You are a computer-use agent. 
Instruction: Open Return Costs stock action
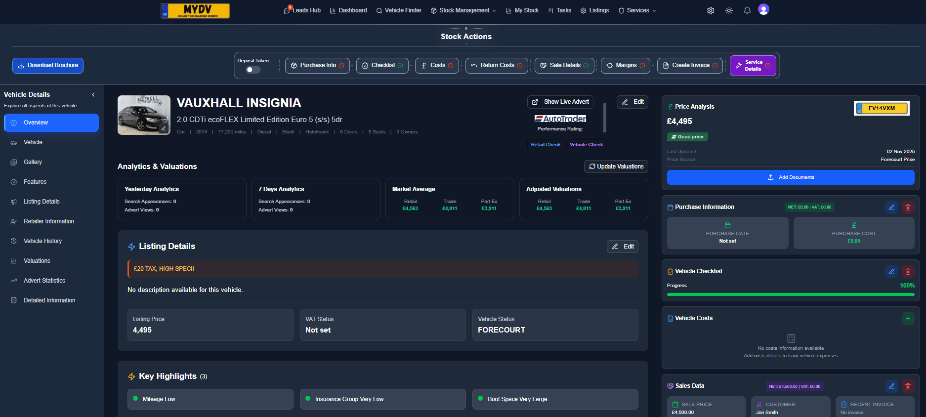tap(497, 65)
